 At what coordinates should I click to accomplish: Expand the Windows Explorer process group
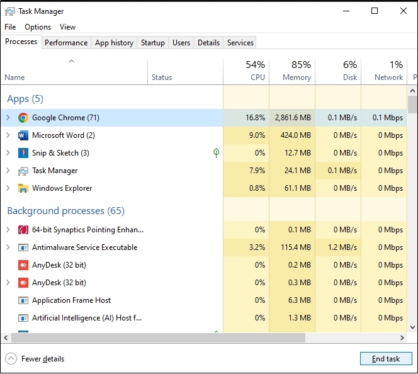[8, 188]
